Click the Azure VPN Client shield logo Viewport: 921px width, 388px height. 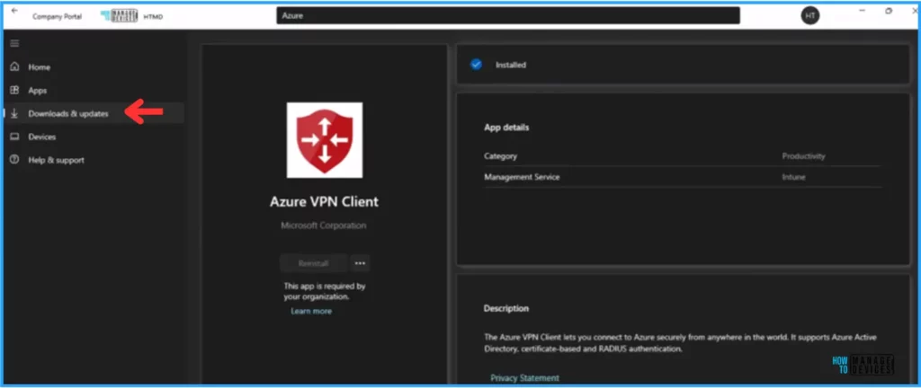click(324, 140)
